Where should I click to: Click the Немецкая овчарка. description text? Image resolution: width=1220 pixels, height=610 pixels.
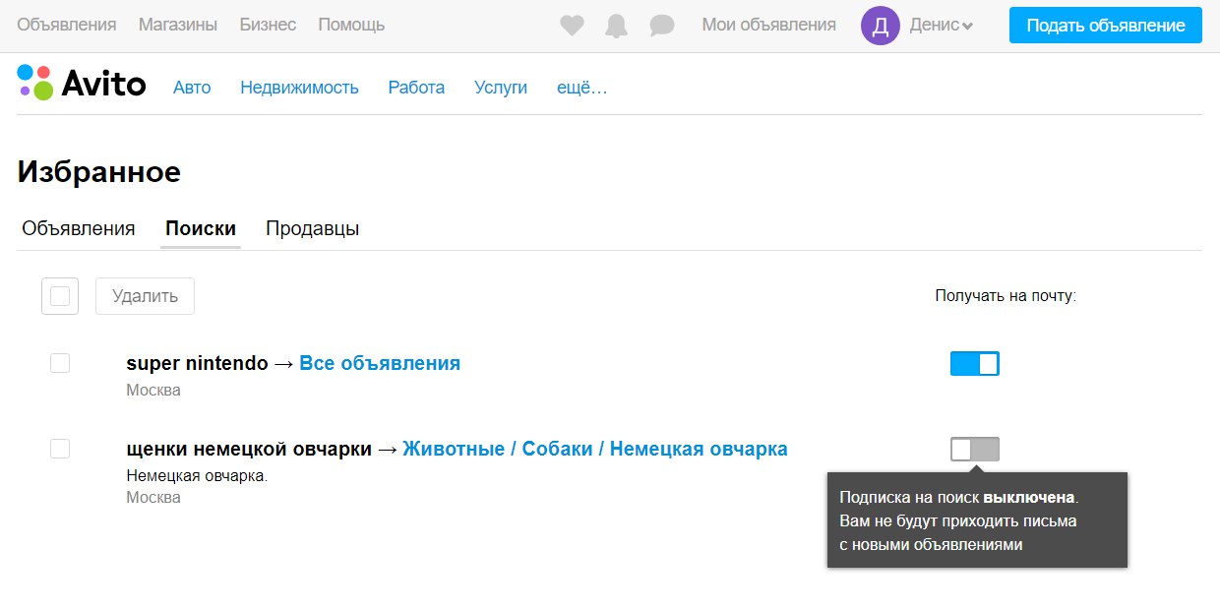coord(197,475)
